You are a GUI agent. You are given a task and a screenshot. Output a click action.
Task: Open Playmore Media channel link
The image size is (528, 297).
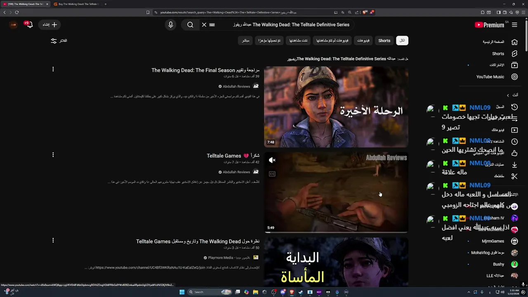pos(227,258)
